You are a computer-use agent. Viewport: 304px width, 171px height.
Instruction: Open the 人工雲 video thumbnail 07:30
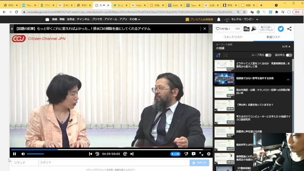point(224,65)
